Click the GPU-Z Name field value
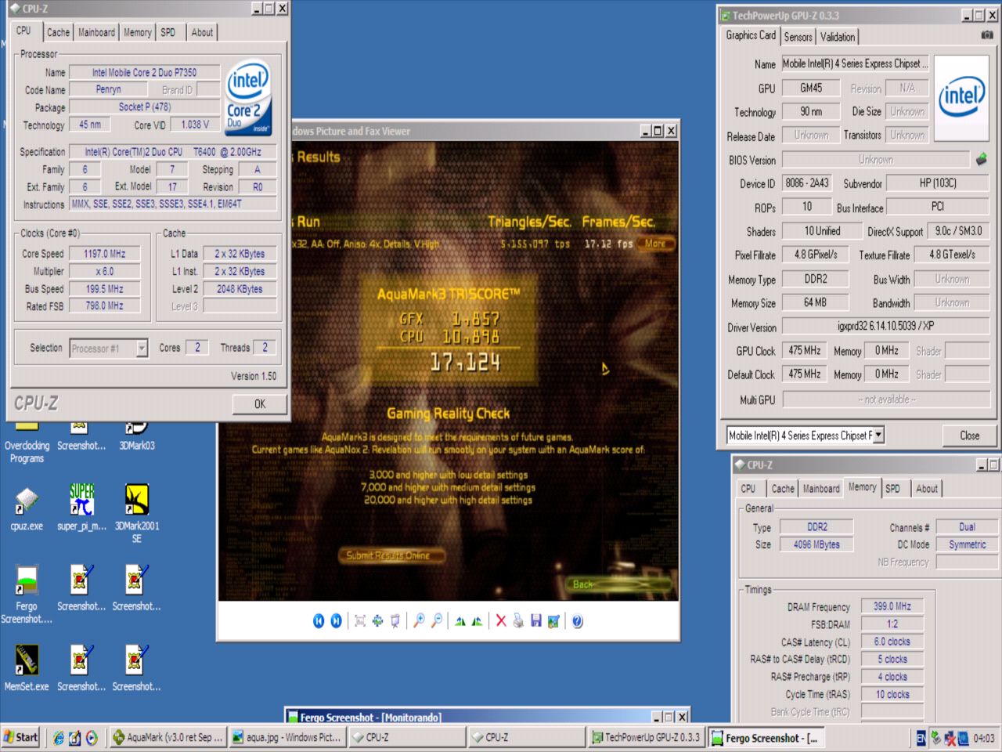The width and height of the screenshot is (1002, 752). 855,64
